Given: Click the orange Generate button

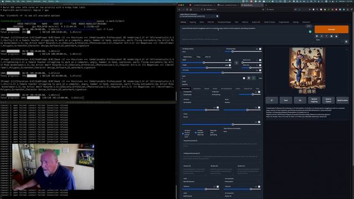Looking at the screenshot, I should tap(331, 29).
